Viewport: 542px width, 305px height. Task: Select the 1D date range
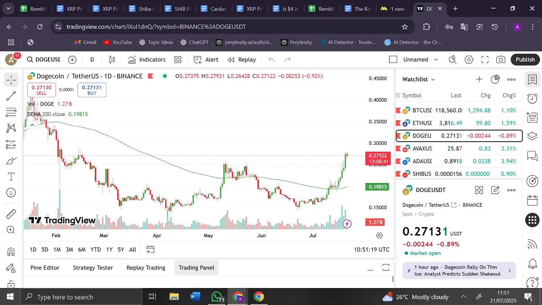[x=33, y=250]
